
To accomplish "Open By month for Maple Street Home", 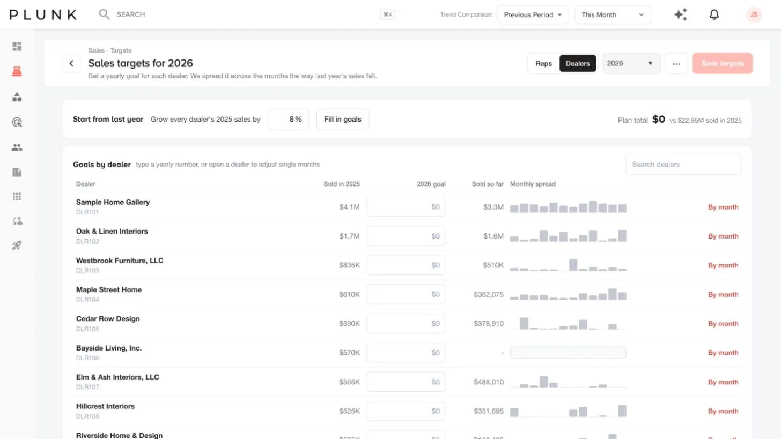I will [723, 294].
